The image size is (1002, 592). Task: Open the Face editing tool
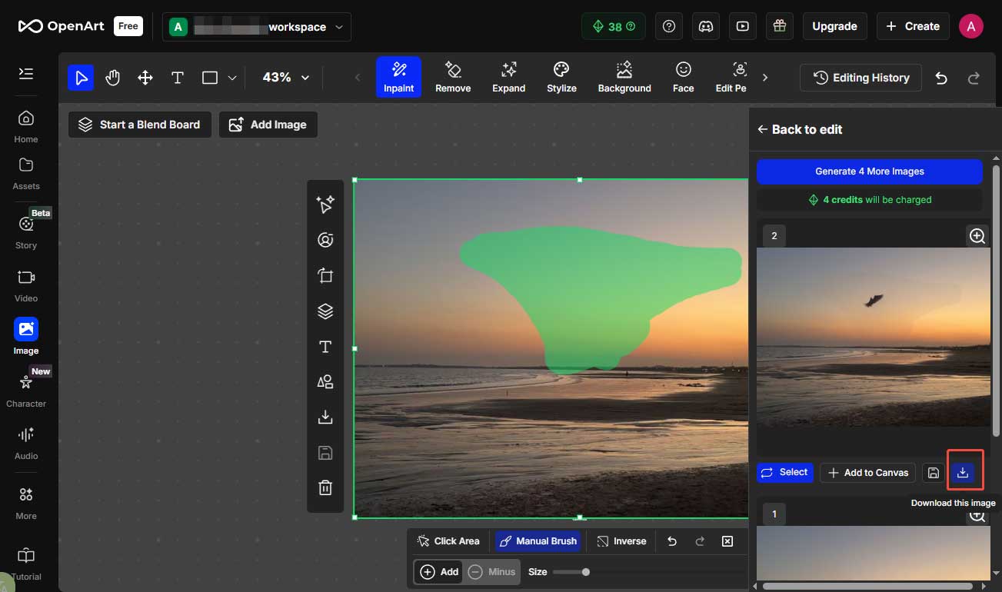click(x=683, y=77)
